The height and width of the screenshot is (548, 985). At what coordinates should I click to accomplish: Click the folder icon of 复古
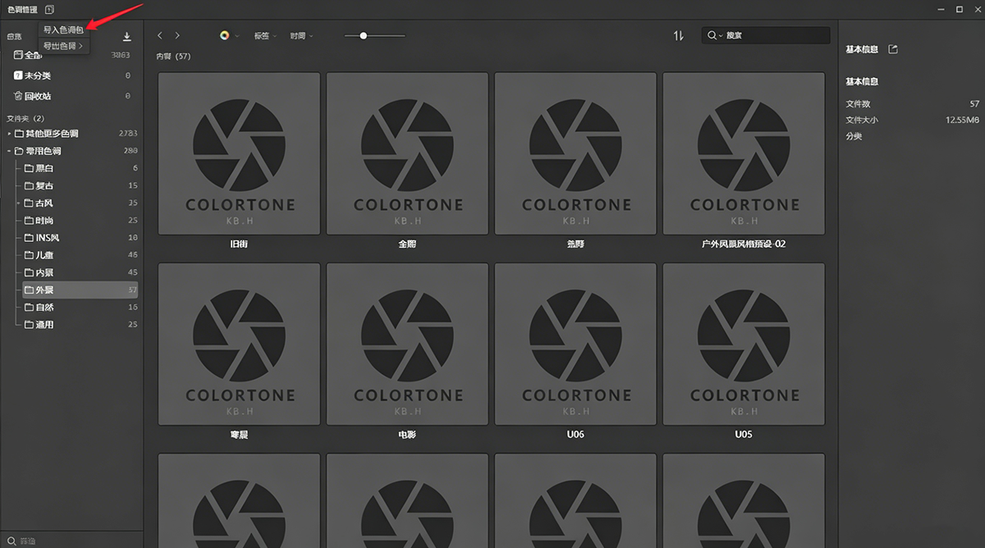[x=29, y=185]
